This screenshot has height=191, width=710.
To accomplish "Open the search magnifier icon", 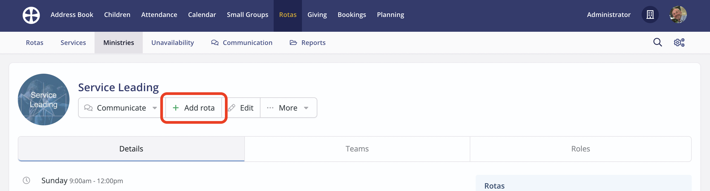I will tap(657, 43).
